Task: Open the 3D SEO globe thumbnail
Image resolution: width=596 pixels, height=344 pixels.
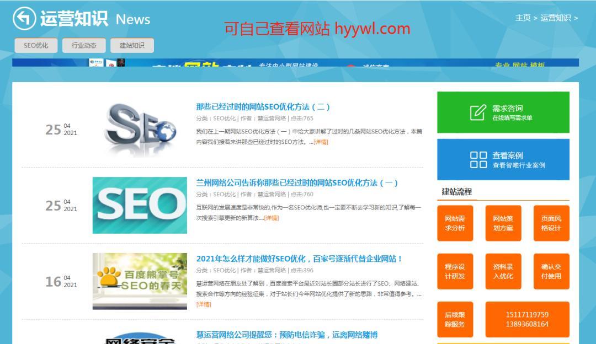Action: point(140,129)
